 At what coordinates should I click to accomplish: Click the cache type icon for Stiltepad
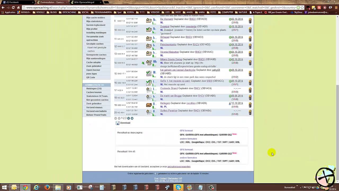click(x=149, y=39)
